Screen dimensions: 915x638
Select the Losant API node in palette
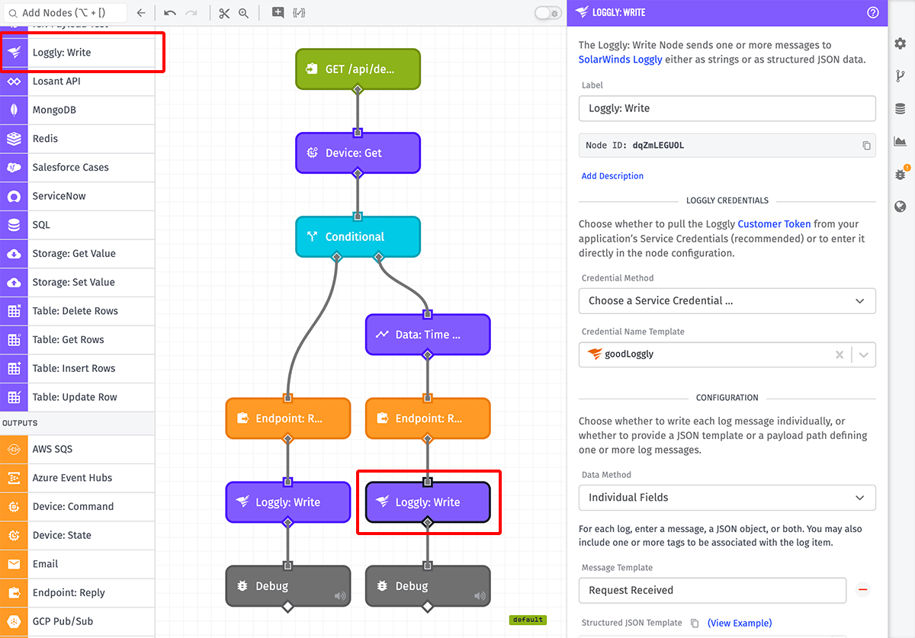point(77,82)
